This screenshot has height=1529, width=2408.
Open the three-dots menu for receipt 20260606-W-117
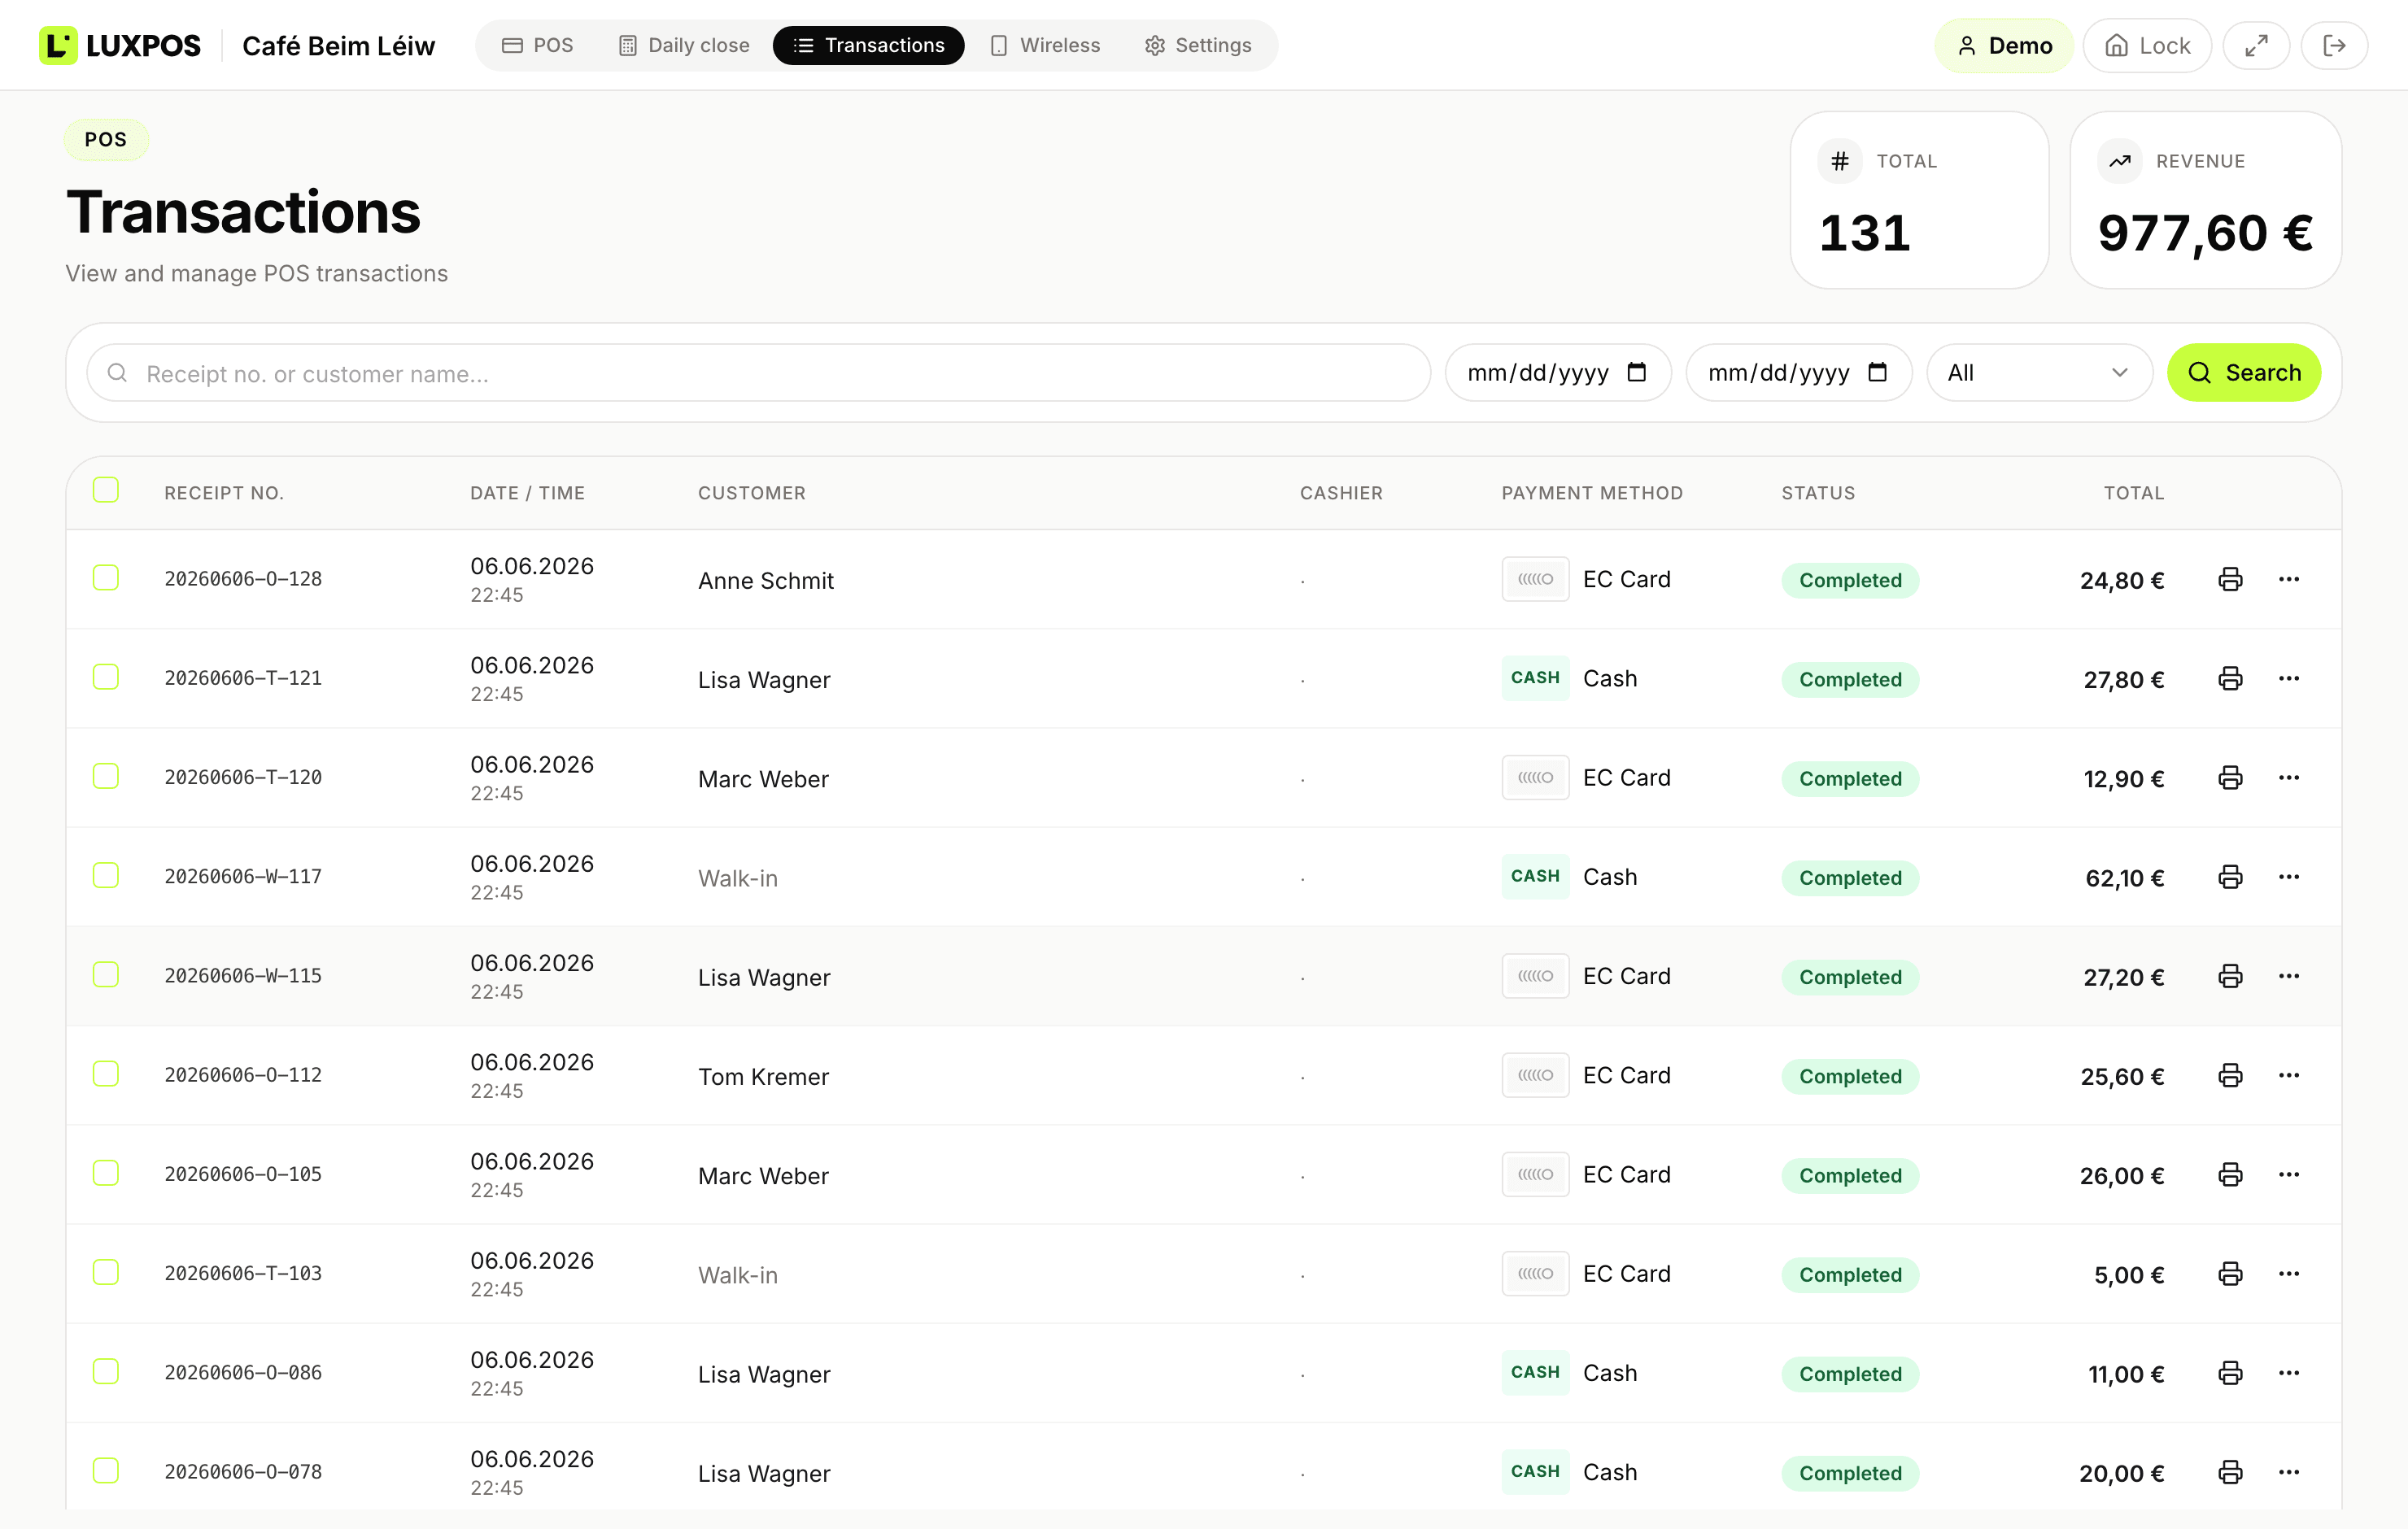point(2288,877)
